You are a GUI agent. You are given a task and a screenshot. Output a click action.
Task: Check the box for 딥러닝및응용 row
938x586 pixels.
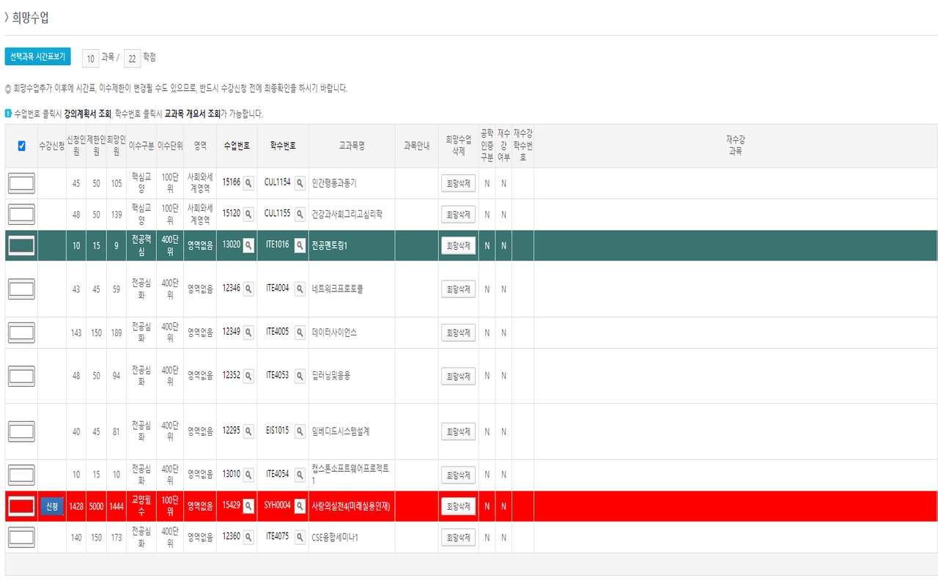21,376
